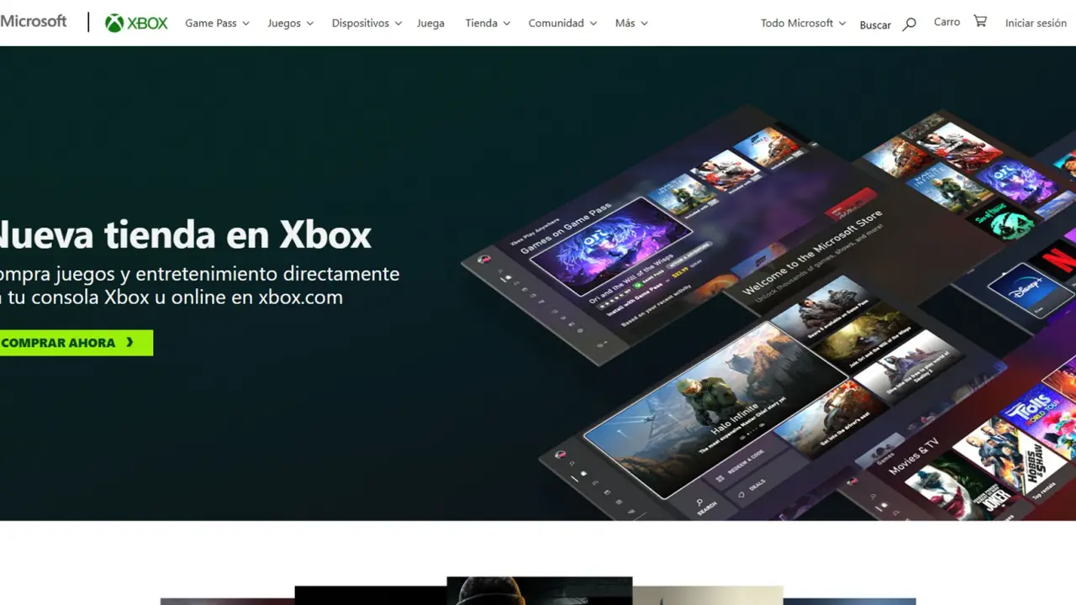
Task: Expand the Game Pass dropdown menu
Action: point(217,24)
